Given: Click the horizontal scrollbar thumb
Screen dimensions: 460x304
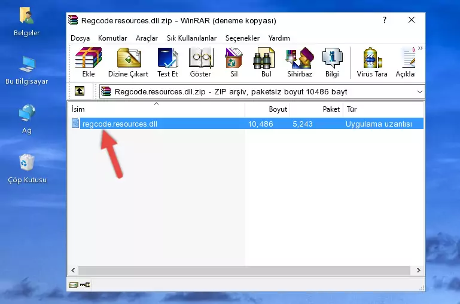Looking at the screenshot, I should [244, 271].
